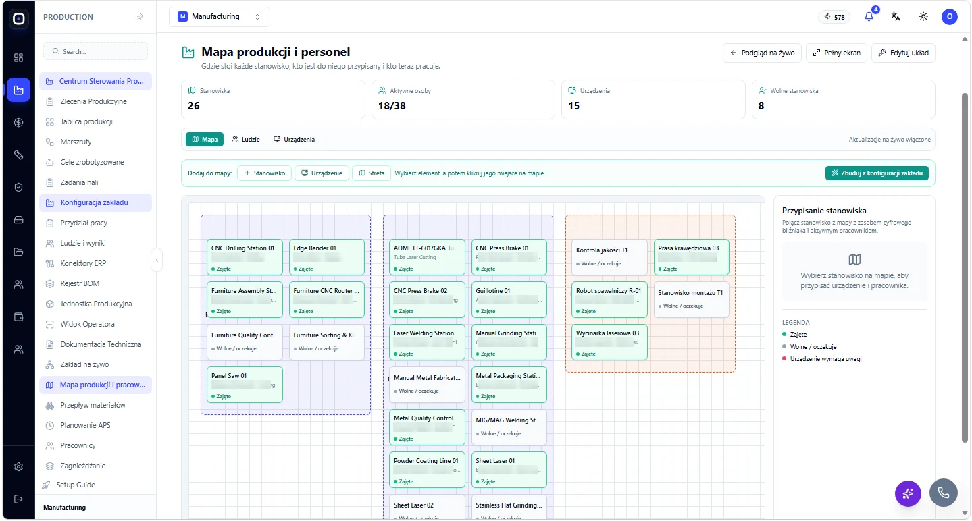Switch to the Urządzenia tab
The height and width of the screenshot is (521, 972).
(x=294, y=140)
